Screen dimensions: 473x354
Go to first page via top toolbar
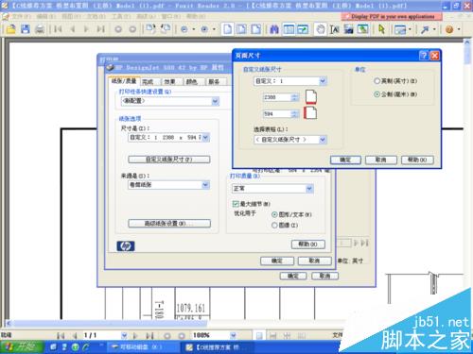point(58,29)
